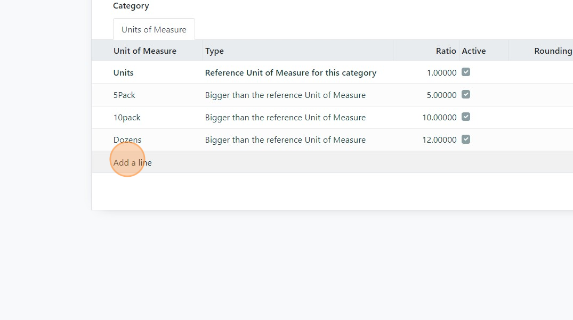The image size is (573, 320).
Task: Open Type dropdown for Dozens row
Action: 285,140
